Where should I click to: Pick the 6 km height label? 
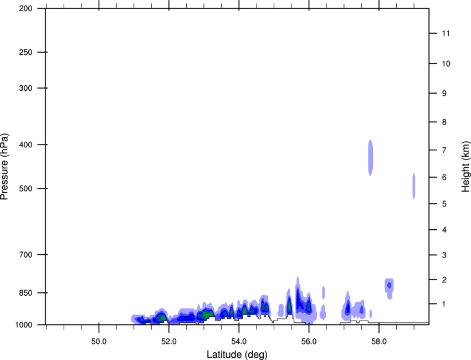[x=444, y=177]
